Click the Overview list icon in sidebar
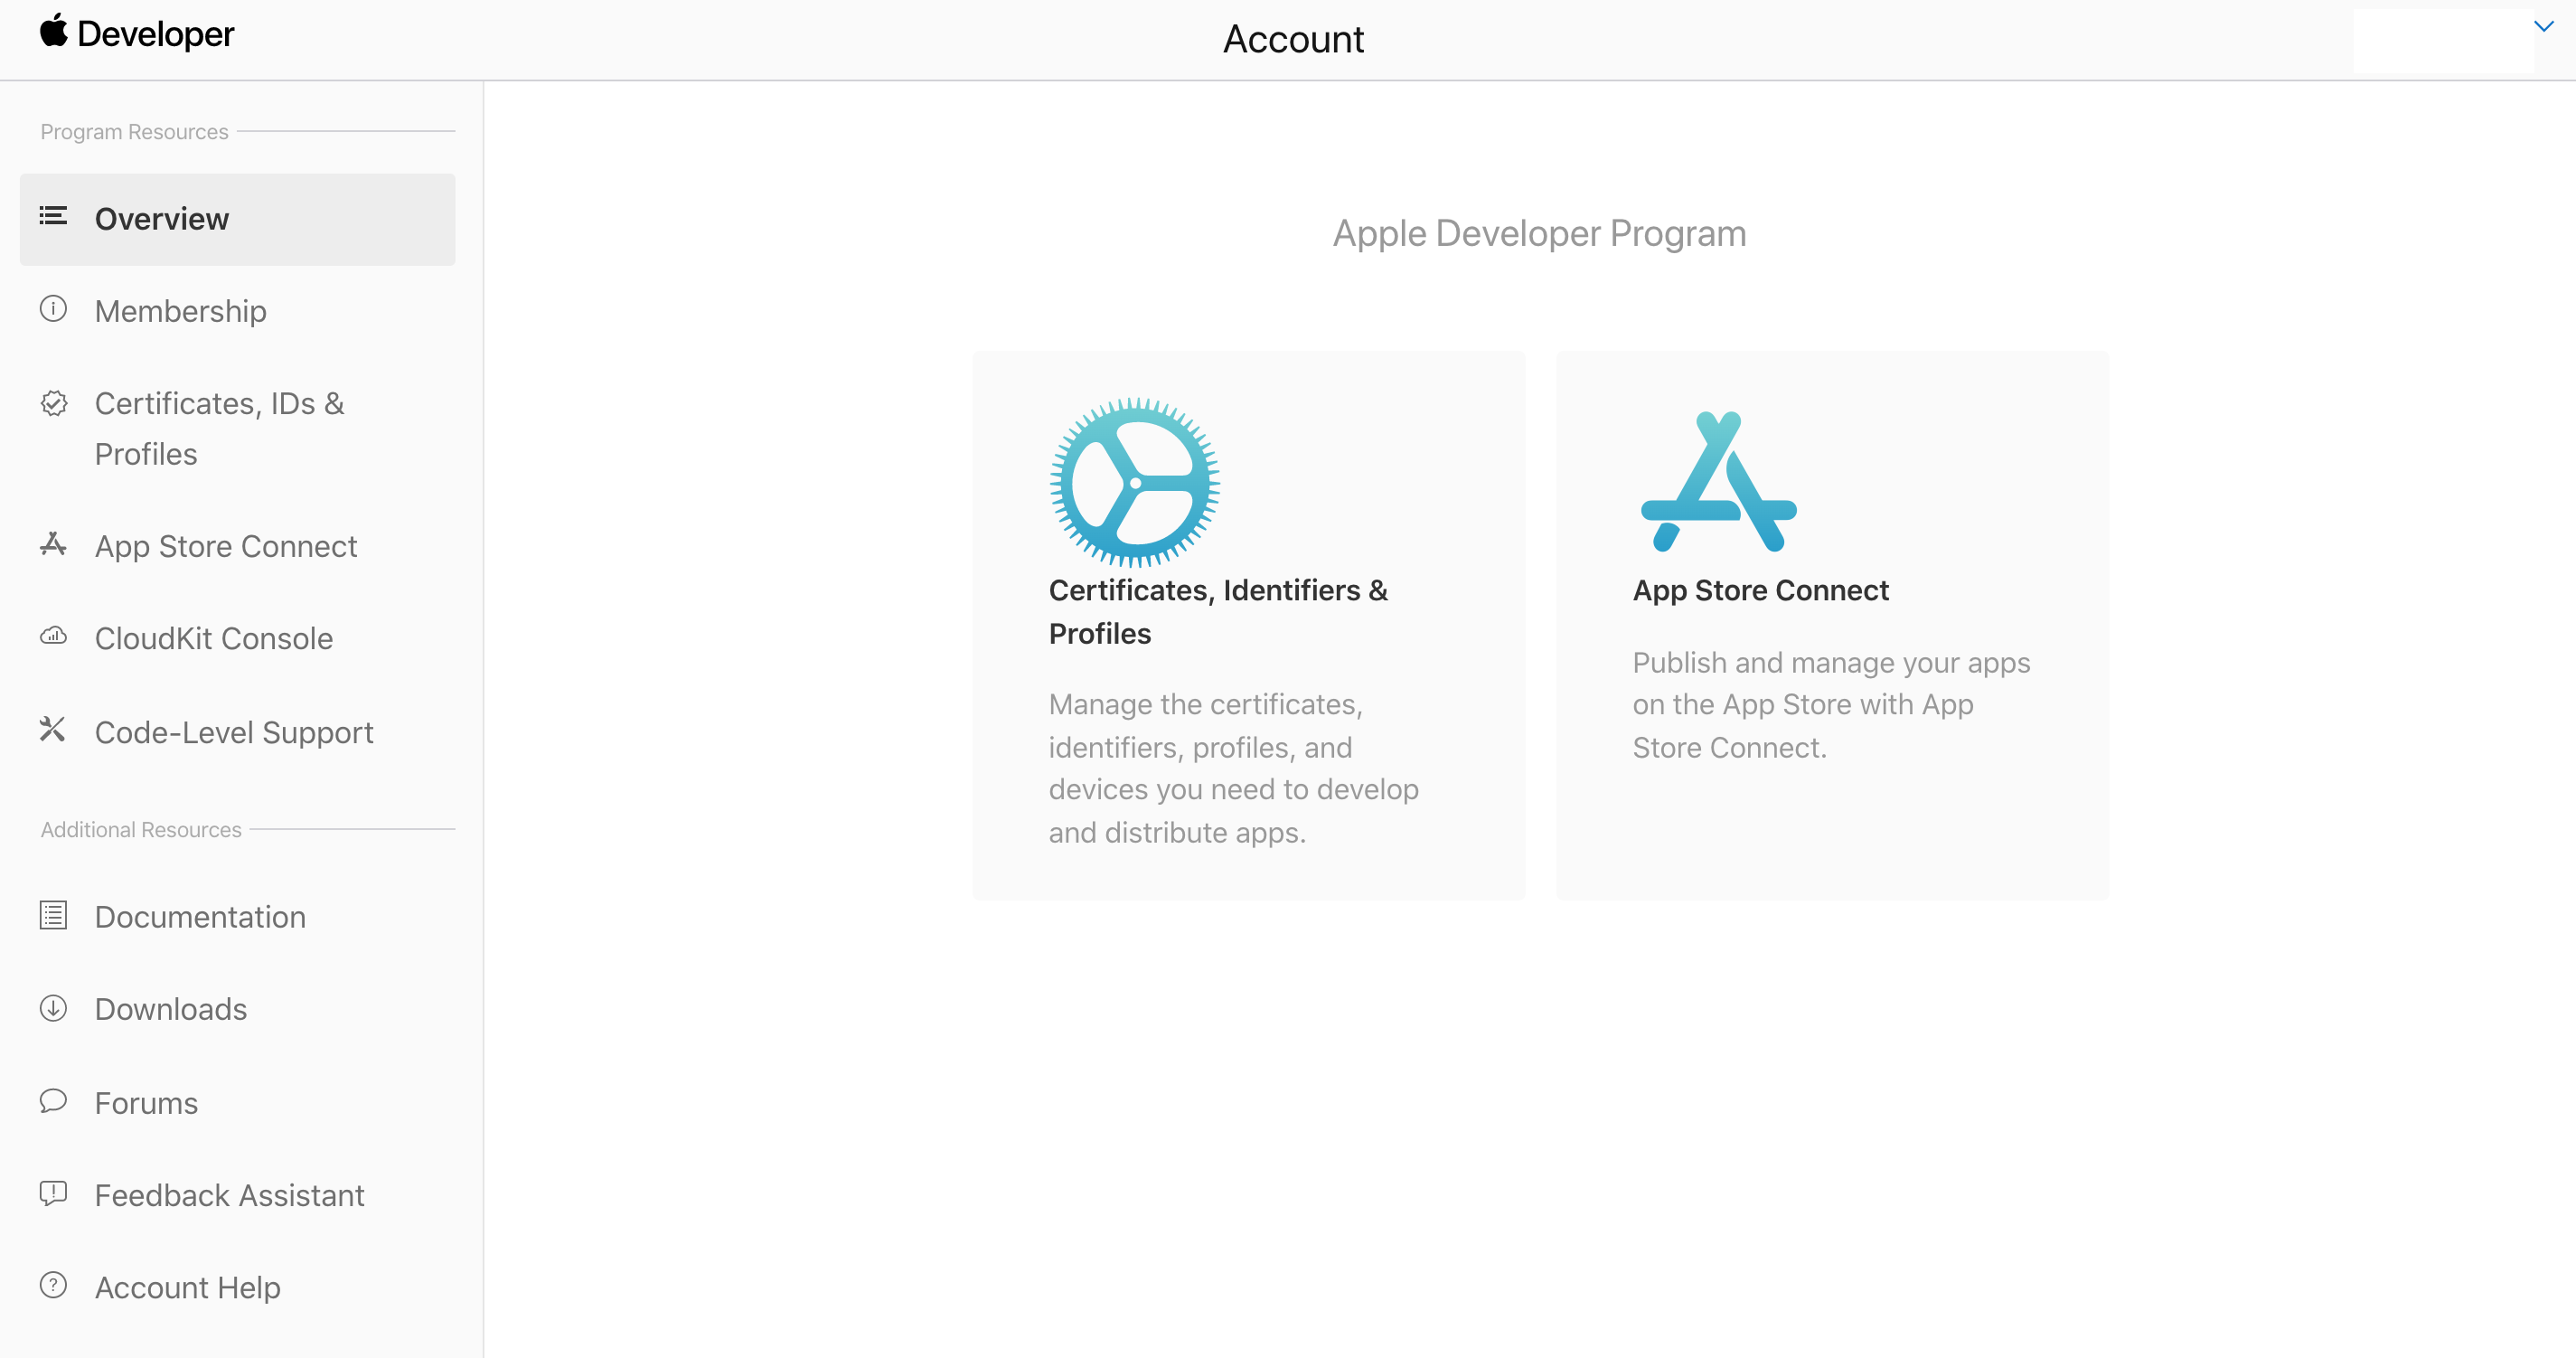Image resolution: width=2576 pixels, height=1358 pixels. [53, 216]
